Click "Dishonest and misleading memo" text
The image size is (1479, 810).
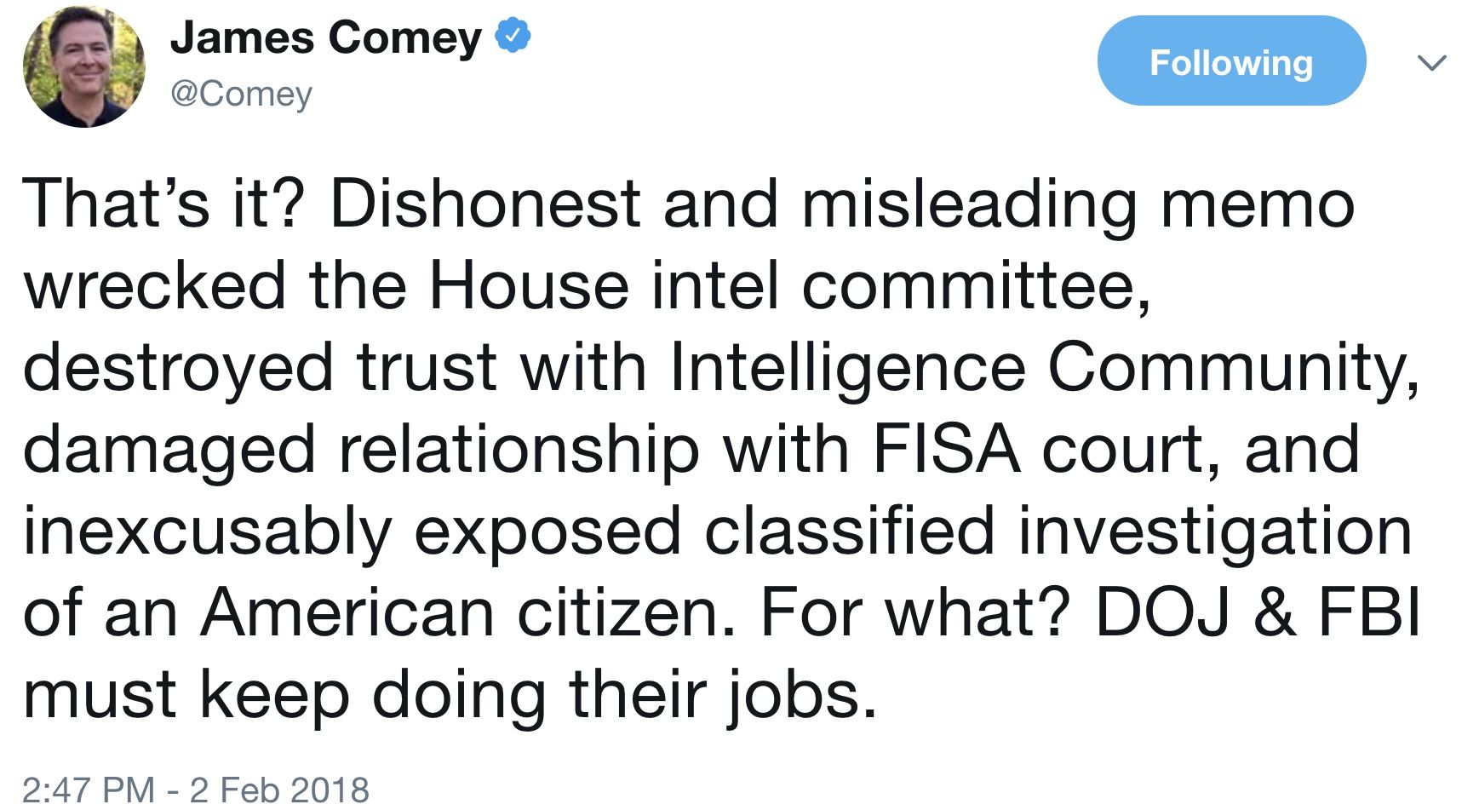click(x=842, y=206)
